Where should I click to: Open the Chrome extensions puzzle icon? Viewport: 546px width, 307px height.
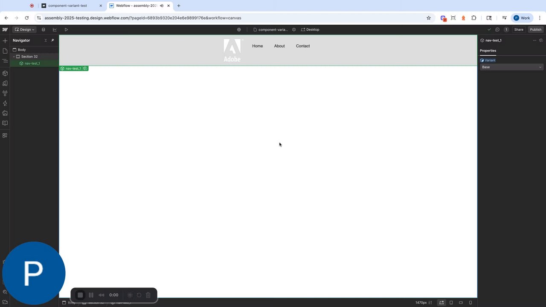pyautogui.click(x=474, y=18)
